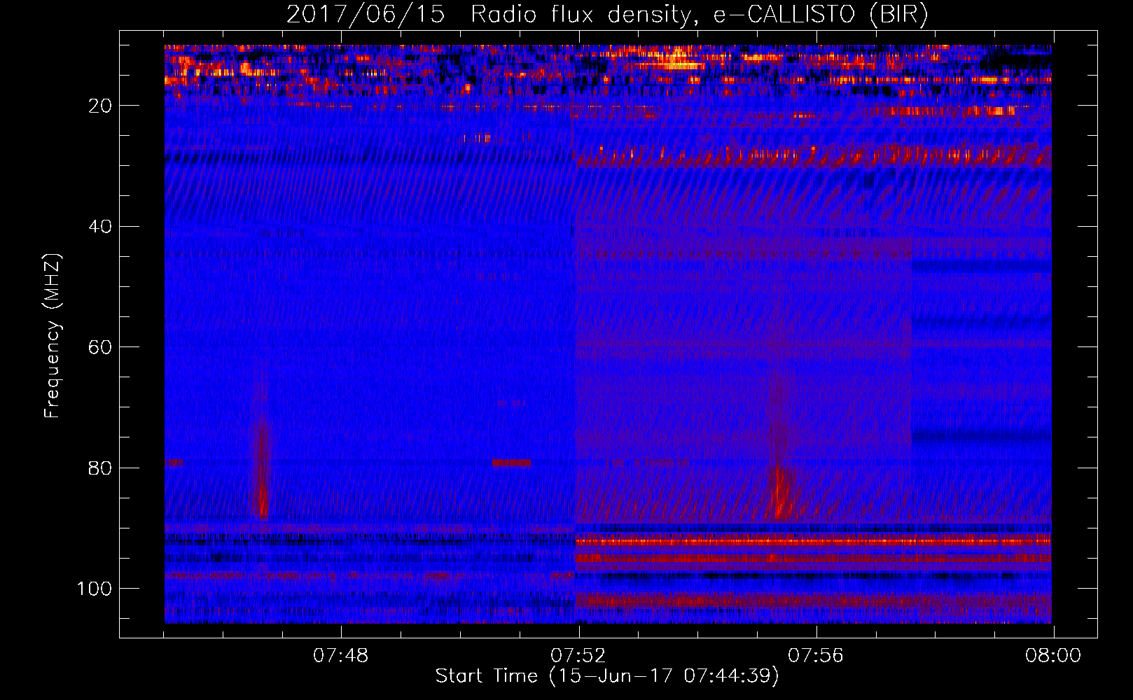
Task: Click the 100 MHz frequency tick label
Action: click(95, 589)
